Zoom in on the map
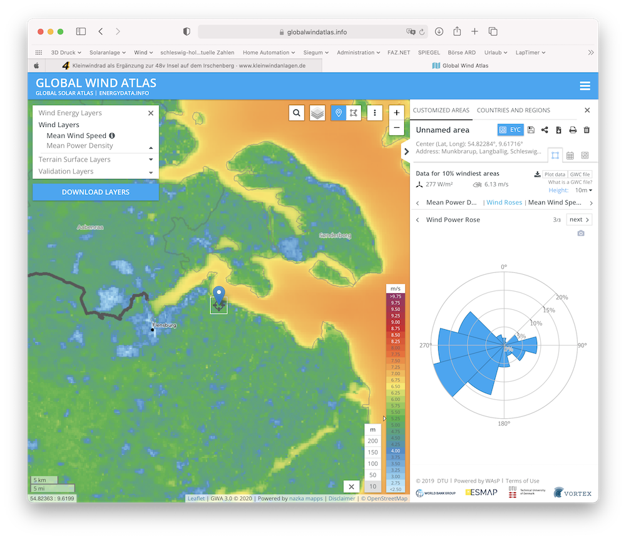The image size is (626, 539). [396, 113]
